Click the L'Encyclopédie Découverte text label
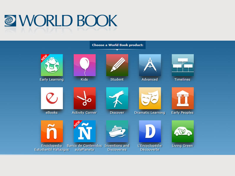Viewport: 235px width, 176px height. [150, 148]
